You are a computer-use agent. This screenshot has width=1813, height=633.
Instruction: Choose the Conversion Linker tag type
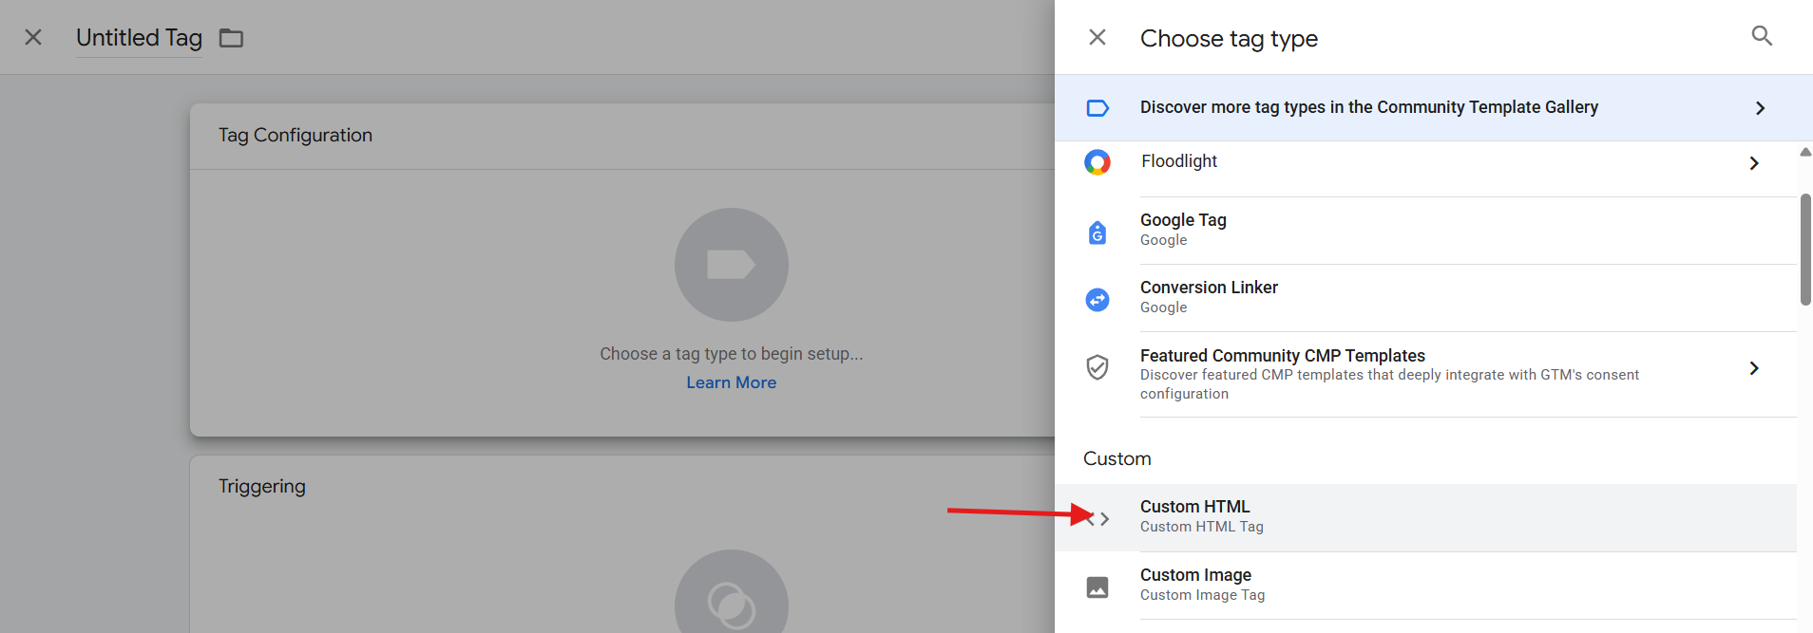coord(1425,298)
